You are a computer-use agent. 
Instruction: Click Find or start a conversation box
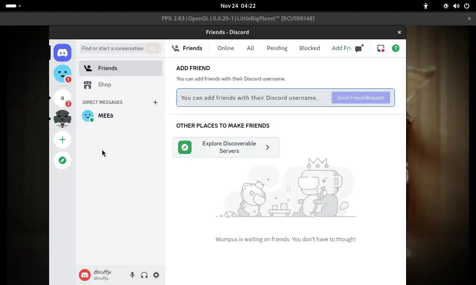[x=120, y=48]
